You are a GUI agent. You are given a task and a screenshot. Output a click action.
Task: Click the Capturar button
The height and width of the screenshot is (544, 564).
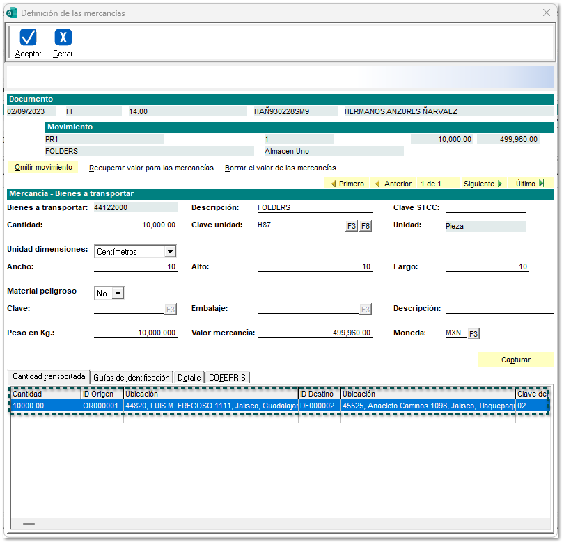point(515,360)
